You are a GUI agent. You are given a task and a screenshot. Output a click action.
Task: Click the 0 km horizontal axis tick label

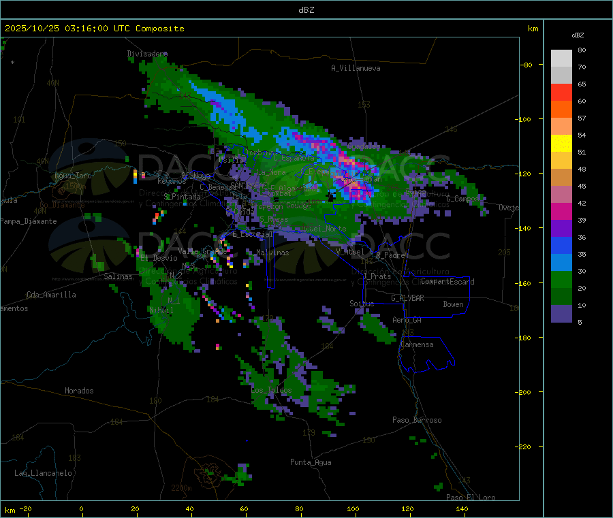click(81, 509)
